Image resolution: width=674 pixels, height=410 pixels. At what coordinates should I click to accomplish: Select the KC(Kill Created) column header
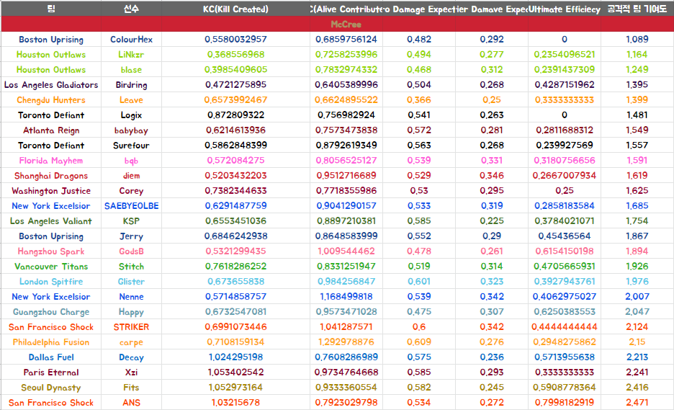235,9
